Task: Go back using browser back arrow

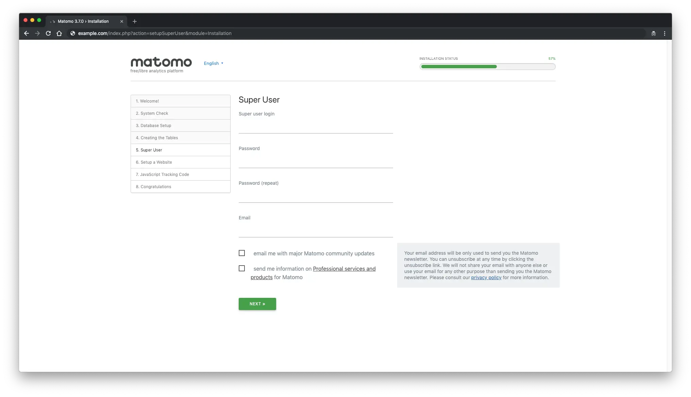Action: (27, 33)
